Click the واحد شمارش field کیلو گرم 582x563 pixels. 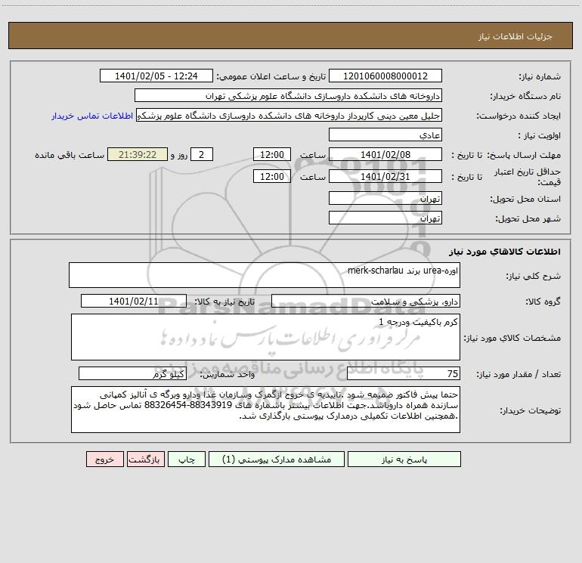(x=132, y=373)
